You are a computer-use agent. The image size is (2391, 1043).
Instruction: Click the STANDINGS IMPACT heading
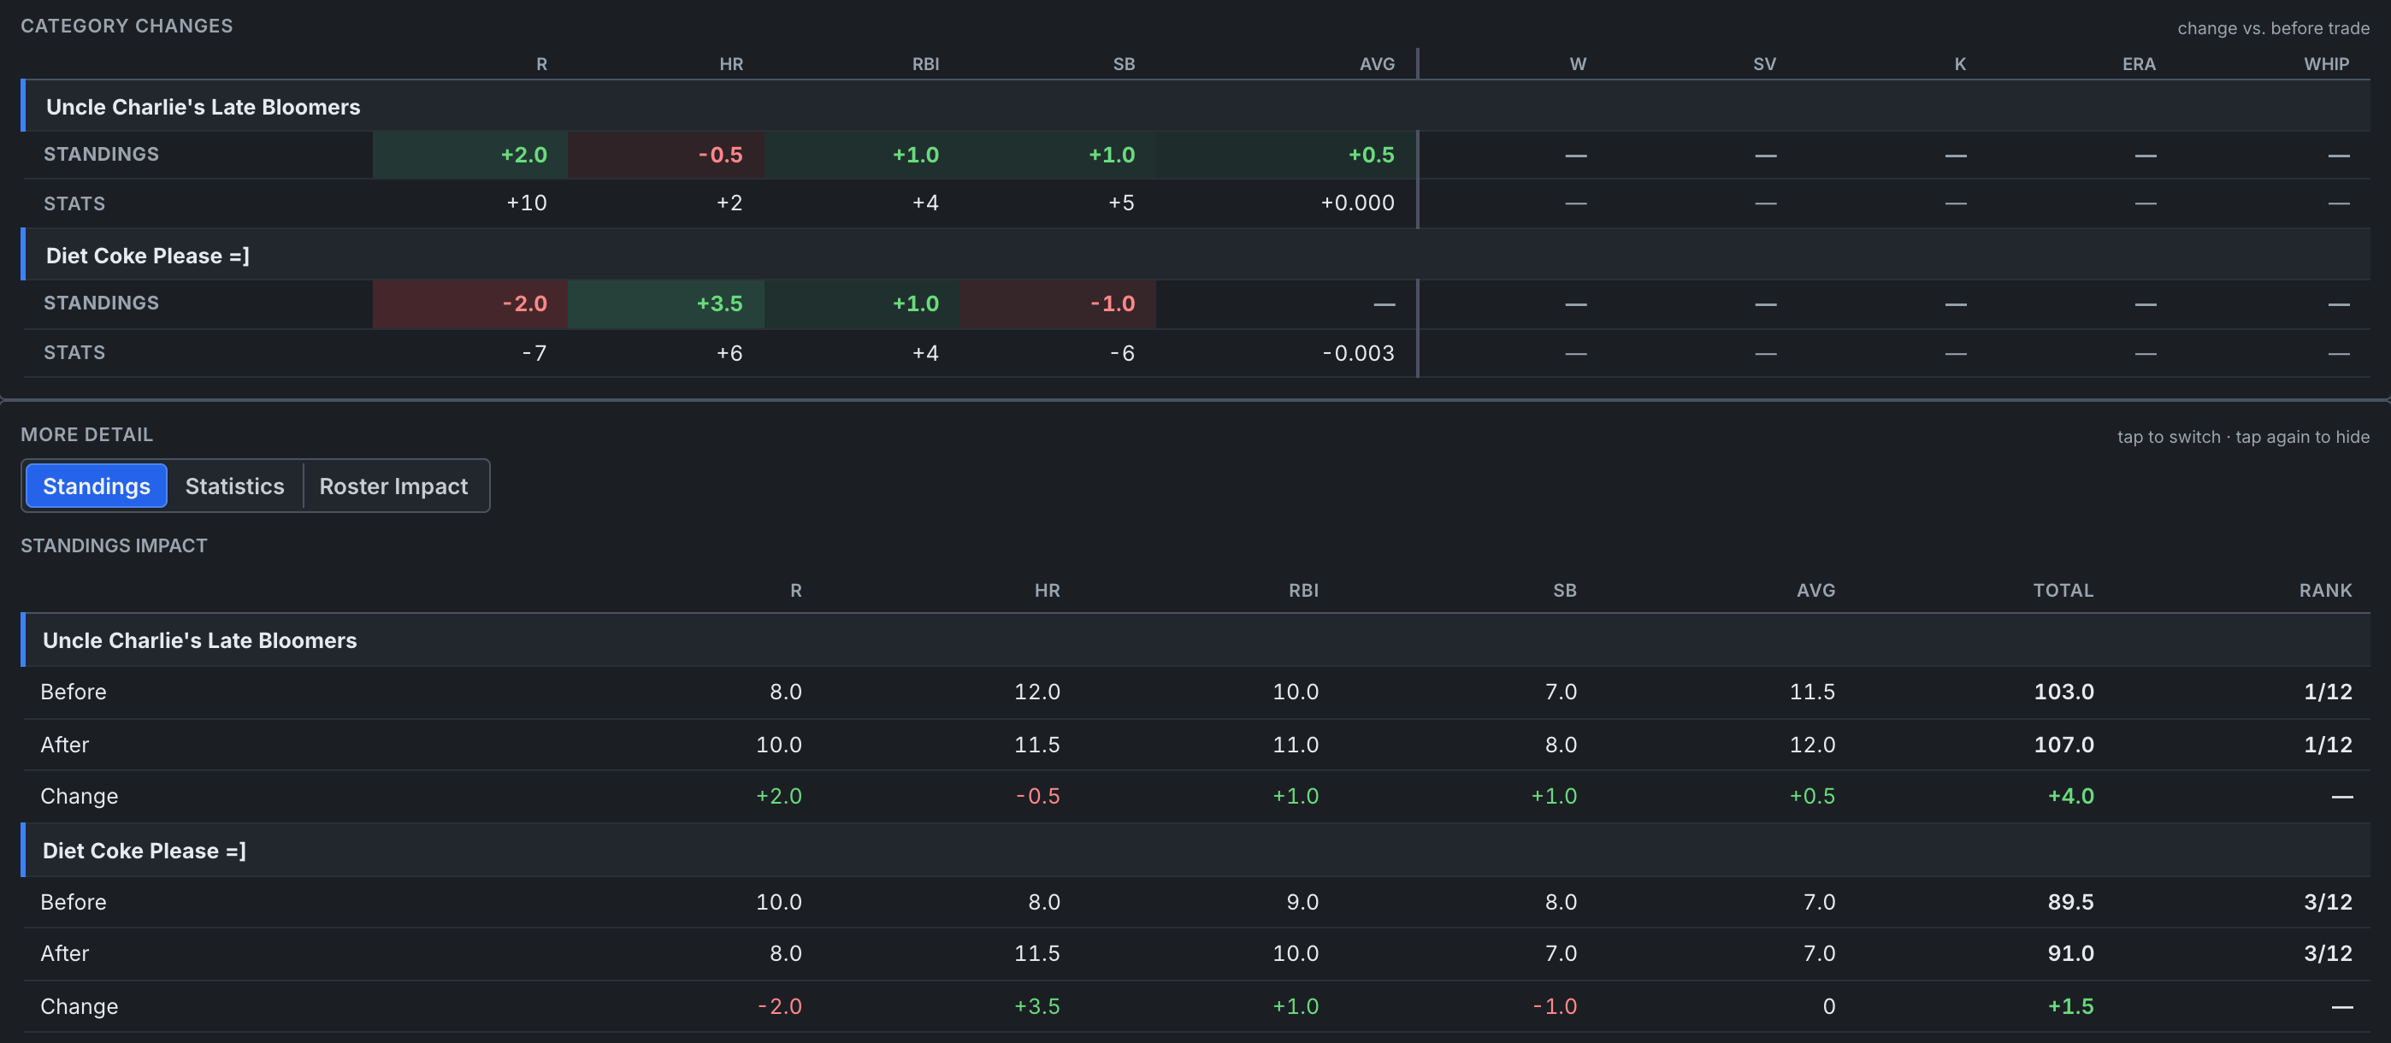pyautogui.click(x=115, y=545)
